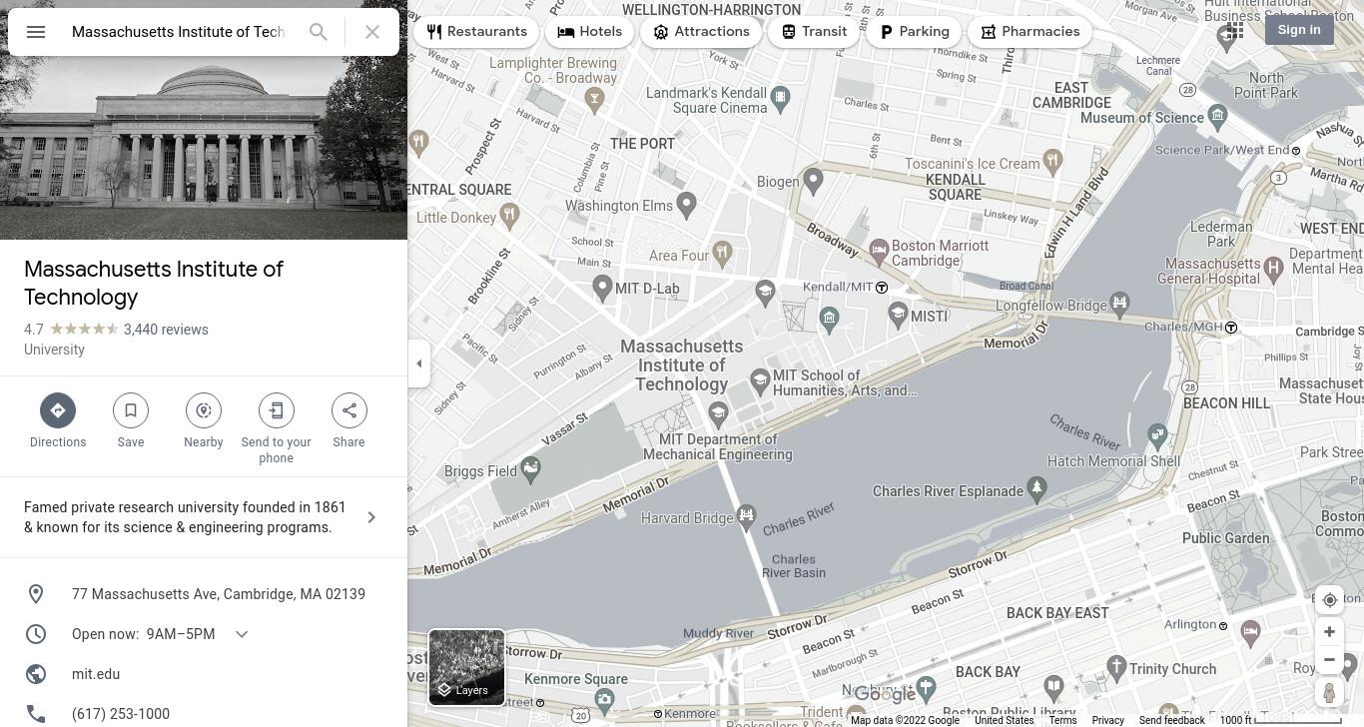Filter by Transit chip
The image size is (1364, 727).
(814, 32)
